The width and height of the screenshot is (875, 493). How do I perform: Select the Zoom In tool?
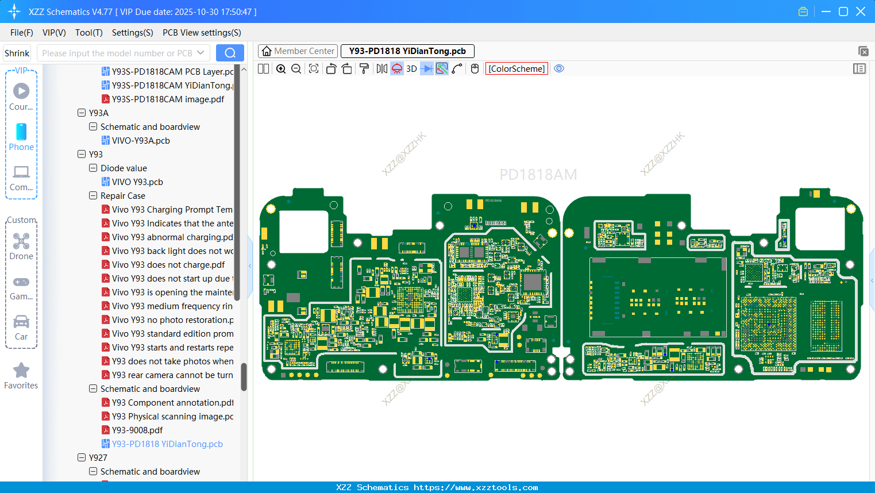281,68
